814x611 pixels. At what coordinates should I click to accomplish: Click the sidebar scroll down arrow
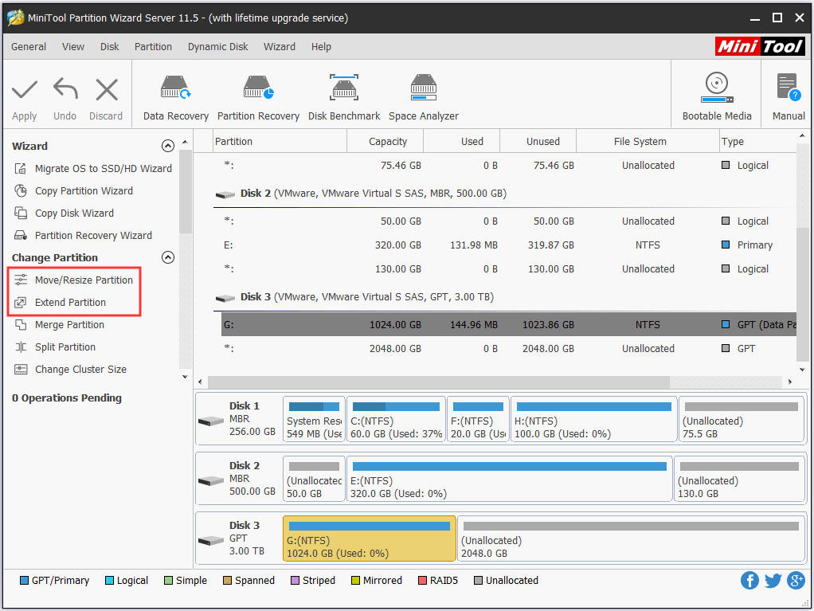coord(185,377)
